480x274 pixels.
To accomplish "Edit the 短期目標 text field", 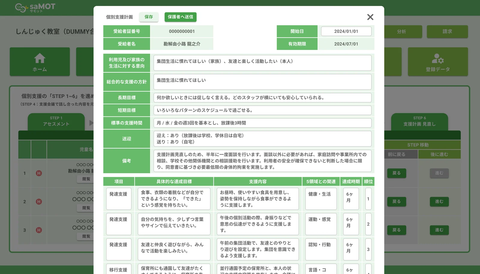I will (x=262, y=110).
